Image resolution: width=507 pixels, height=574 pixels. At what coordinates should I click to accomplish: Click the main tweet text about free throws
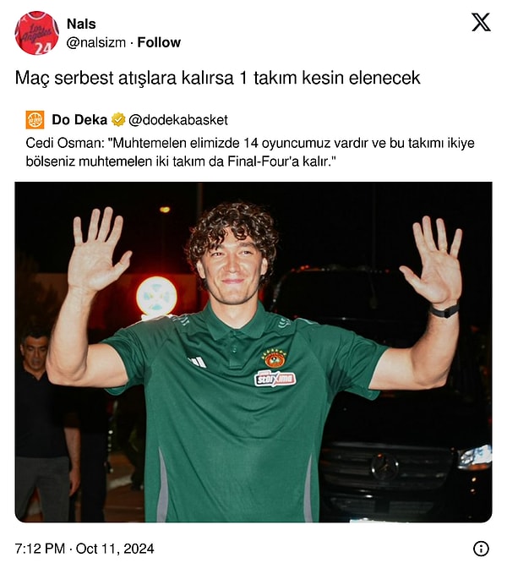[x=217, y=78]
